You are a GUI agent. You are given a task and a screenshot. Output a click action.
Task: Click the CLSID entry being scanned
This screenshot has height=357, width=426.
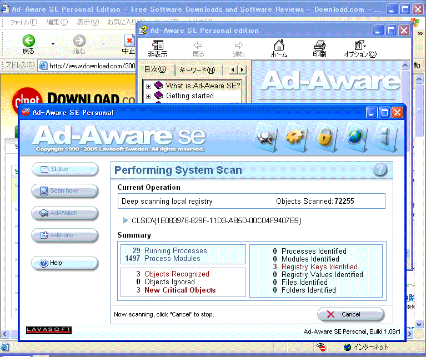(x=216, y=220)
